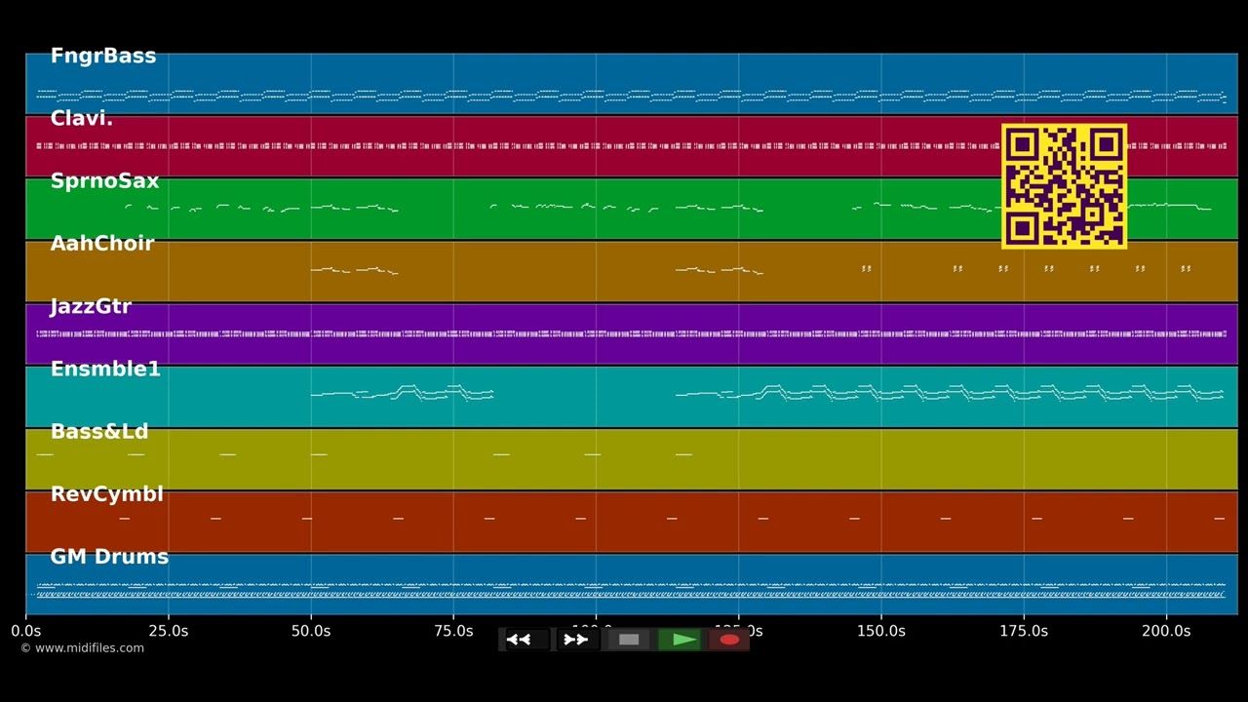Viewport: 1248px width, 702px height.
Task: Click the 75.0s time axis label
Action: [453, 631]
